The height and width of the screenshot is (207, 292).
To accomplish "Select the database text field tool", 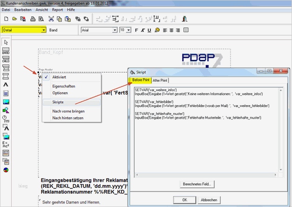I will 6,127.
